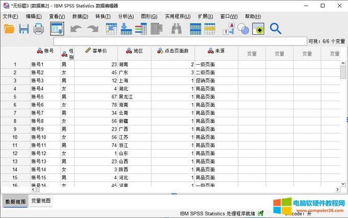Click the blue magnifying glass Search icon

point(275,29)
